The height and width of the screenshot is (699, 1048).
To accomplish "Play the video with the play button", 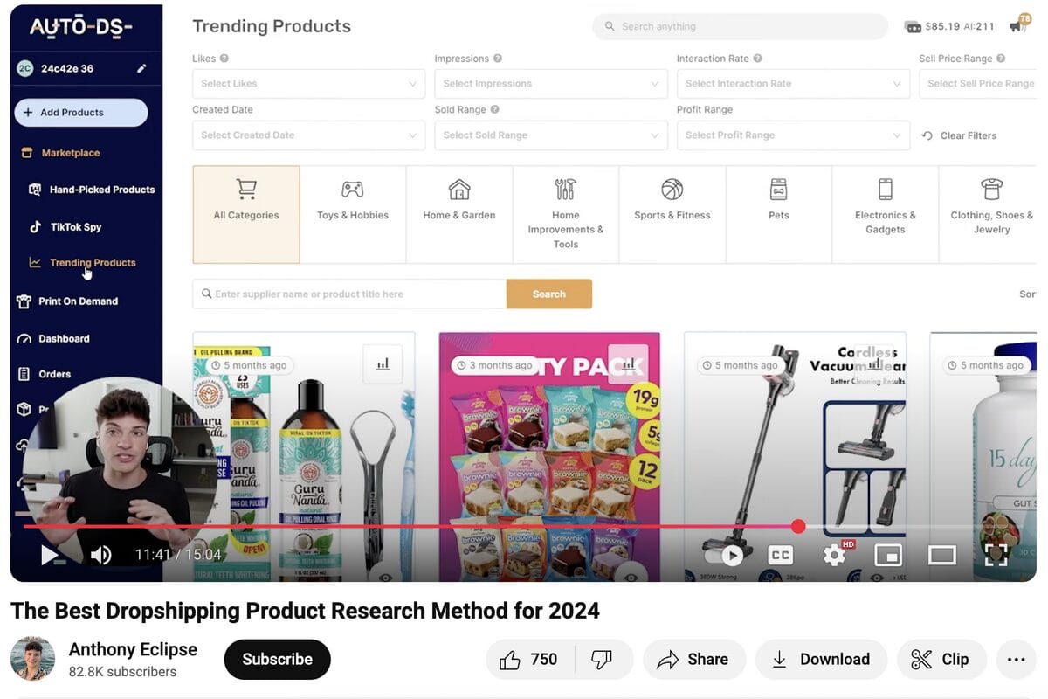I will [x=50, y=555].
